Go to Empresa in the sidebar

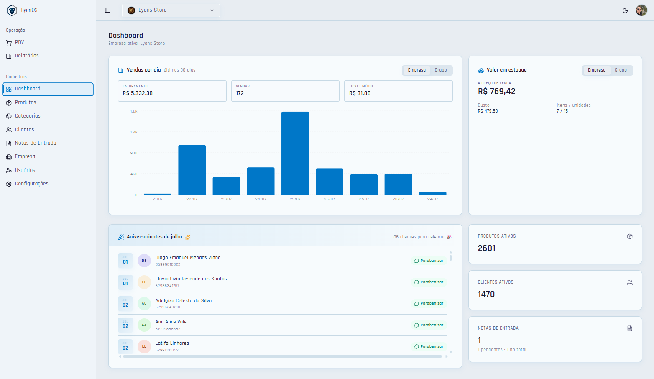48,156
